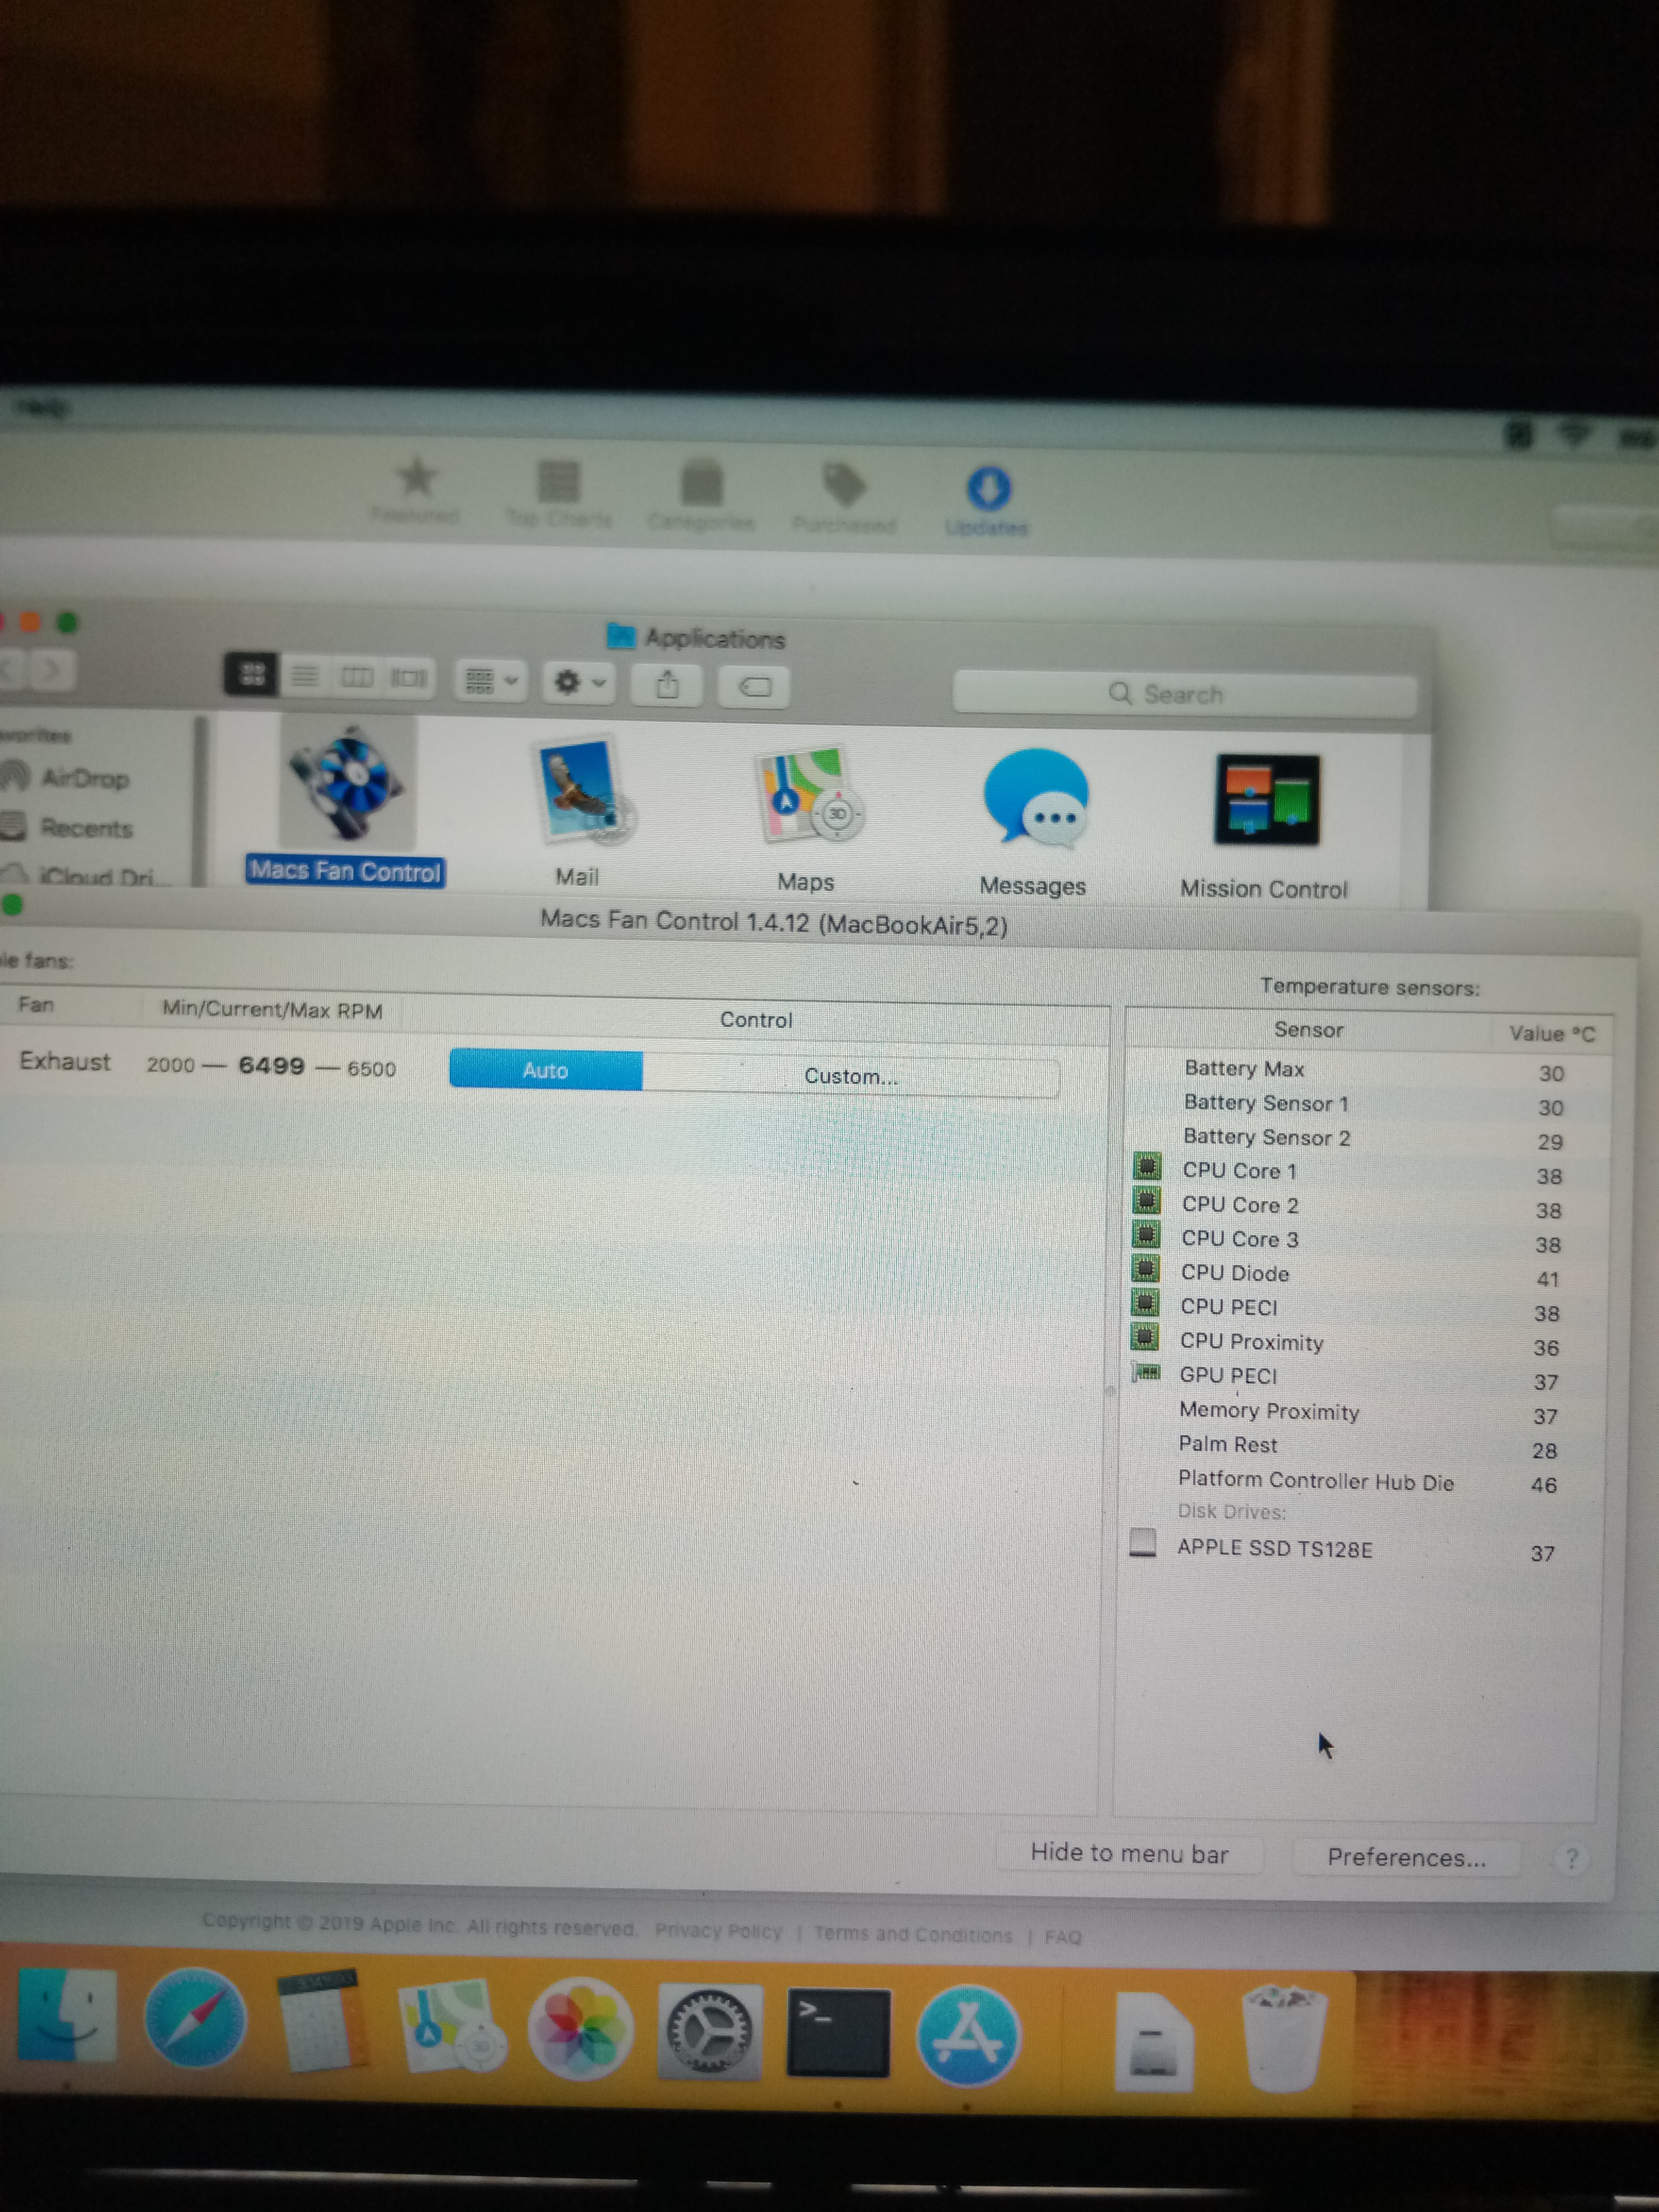
Task: Open the Mission Control app icon
Action: pos(1267,800)
